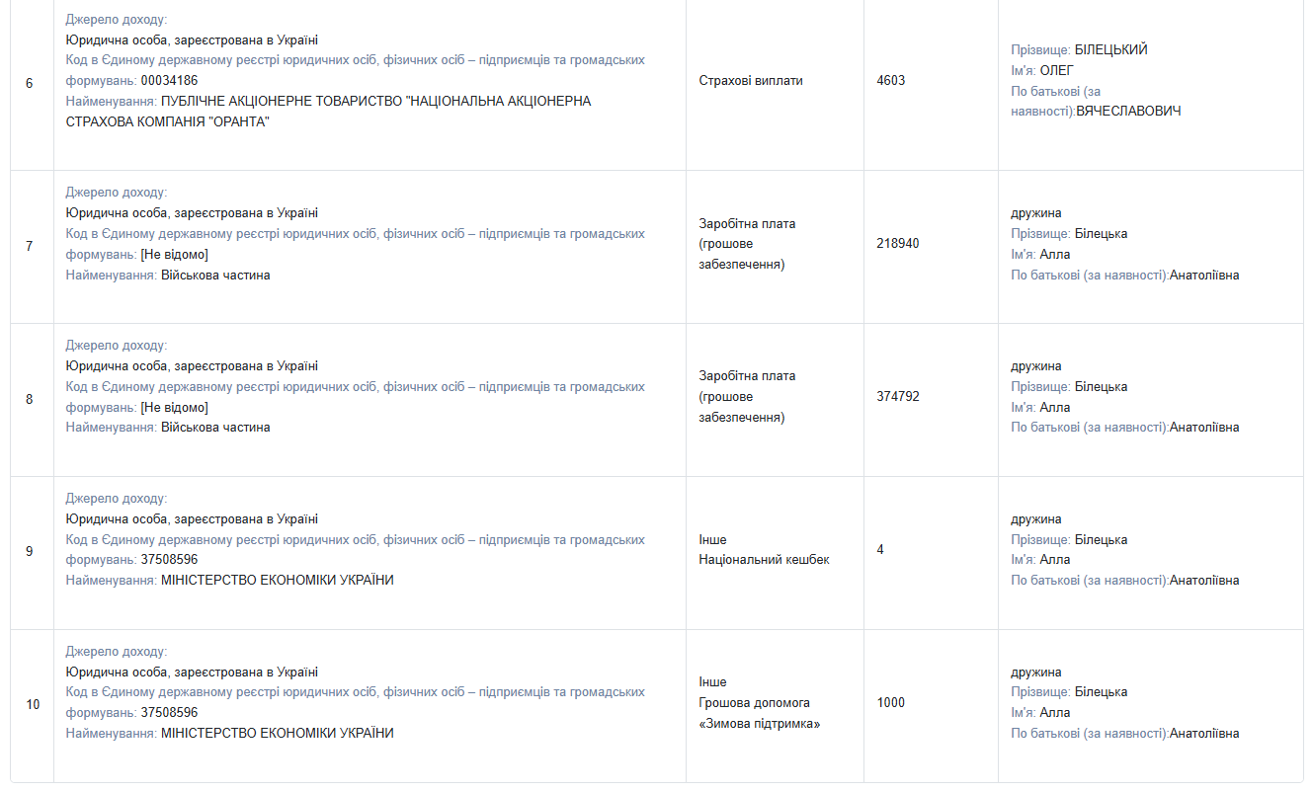
Task: Select "Військова частина" in row 7
Action: pos(215,276)
